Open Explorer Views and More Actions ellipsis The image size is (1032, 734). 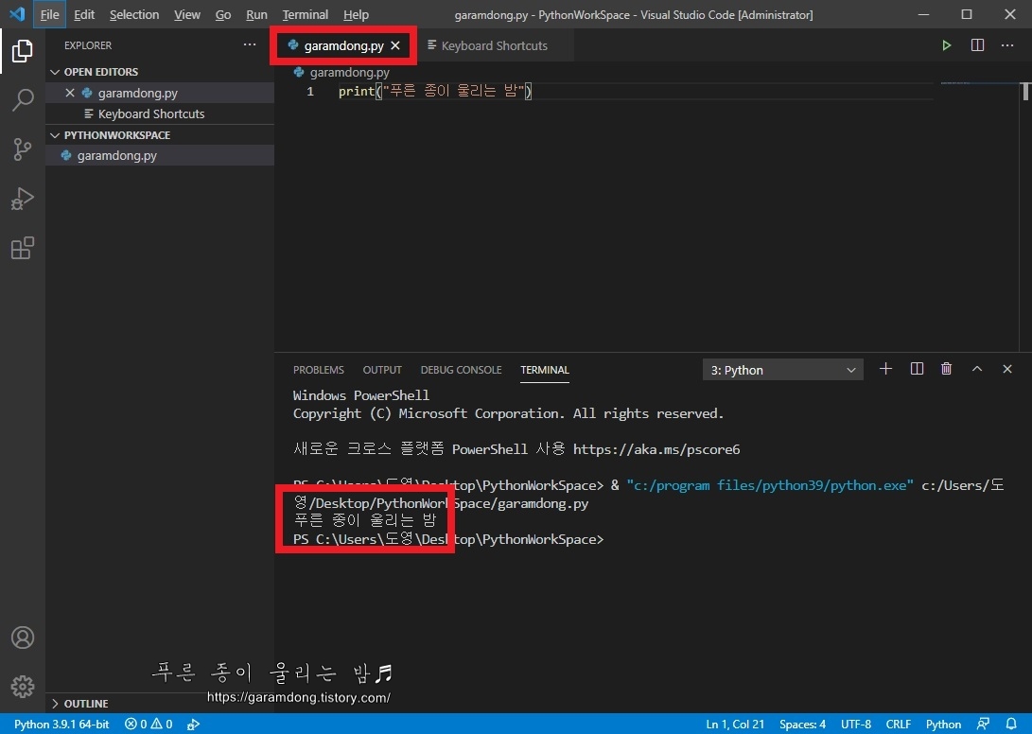[x=250, y=44]
